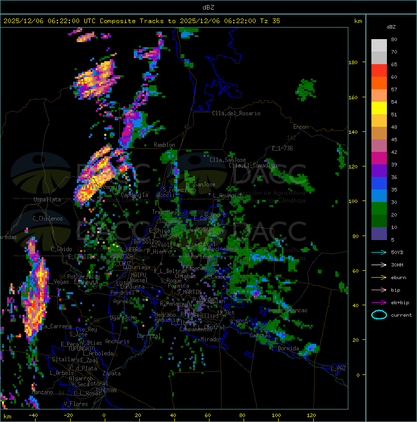Click the 'Lomas_Blancas' map label

(288, 311)
